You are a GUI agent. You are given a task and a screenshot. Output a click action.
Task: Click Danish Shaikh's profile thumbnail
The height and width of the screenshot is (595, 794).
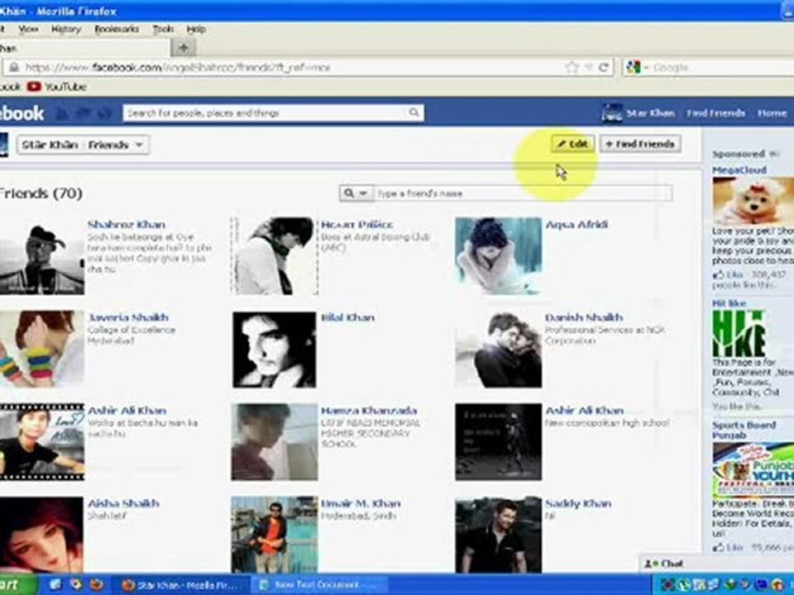point(498,350)
